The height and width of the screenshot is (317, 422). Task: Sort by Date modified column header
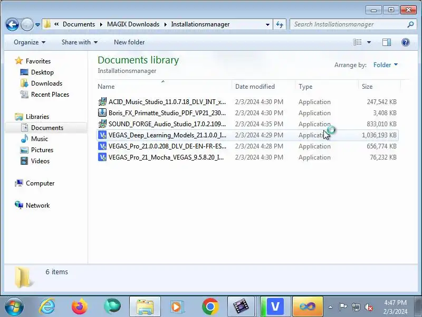coord(263,87)
